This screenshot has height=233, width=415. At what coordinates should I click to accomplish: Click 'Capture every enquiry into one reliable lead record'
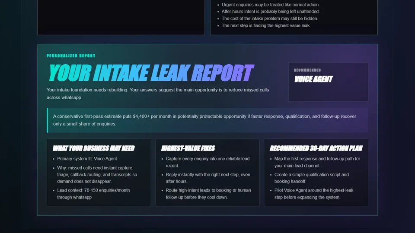tap(207, 162)
